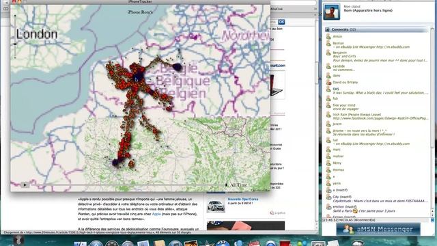Click the status icon next to dany
The height and width of the screenshot is (246, 437).
(328, 76)
